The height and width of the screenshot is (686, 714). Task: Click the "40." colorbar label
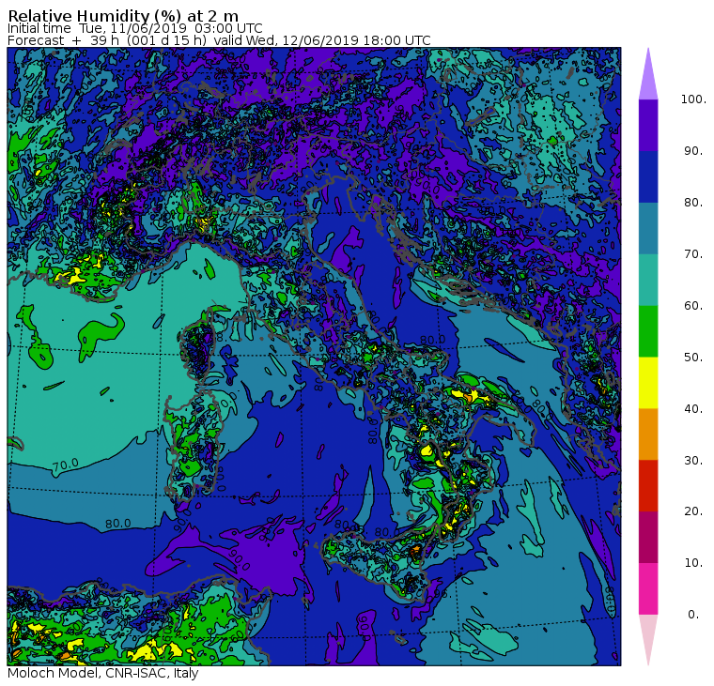[x=693, y=409]
